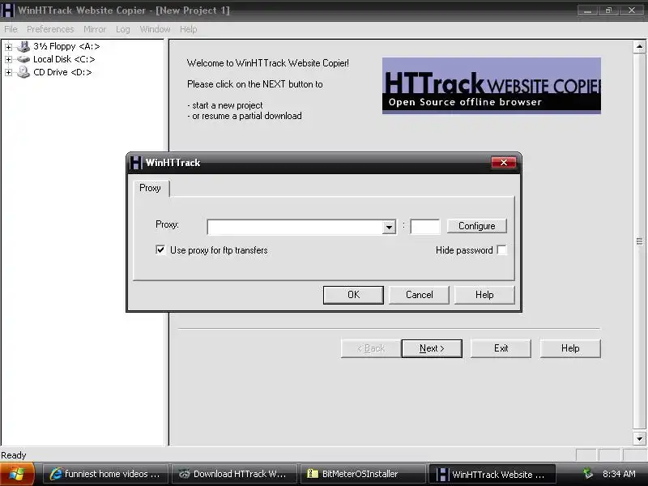Click the system tray network icon
648x486 pixels.
click(587, 474)
